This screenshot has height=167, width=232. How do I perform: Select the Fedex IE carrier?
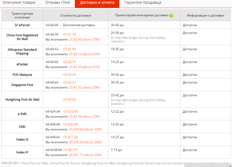point(22,139)
